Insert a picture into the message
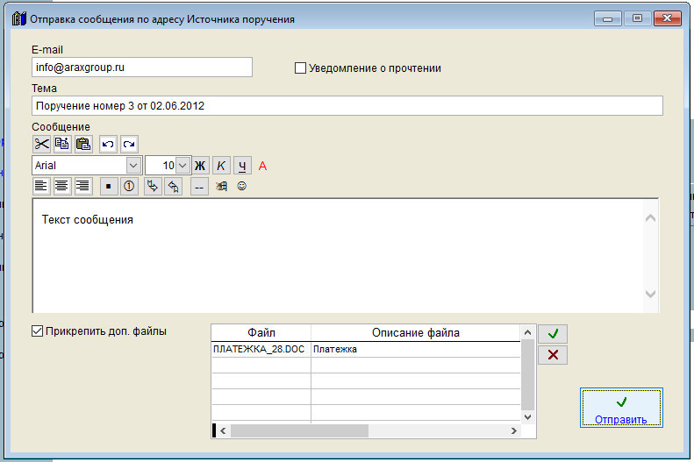694x462 pixels. click(x=221, y=186)
